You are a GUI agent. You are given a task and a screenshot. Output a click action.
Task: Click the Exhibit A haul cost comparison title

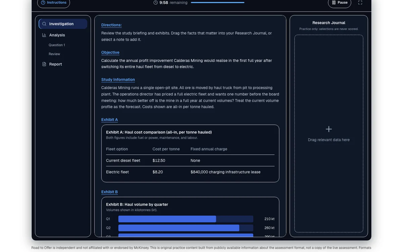159,132
